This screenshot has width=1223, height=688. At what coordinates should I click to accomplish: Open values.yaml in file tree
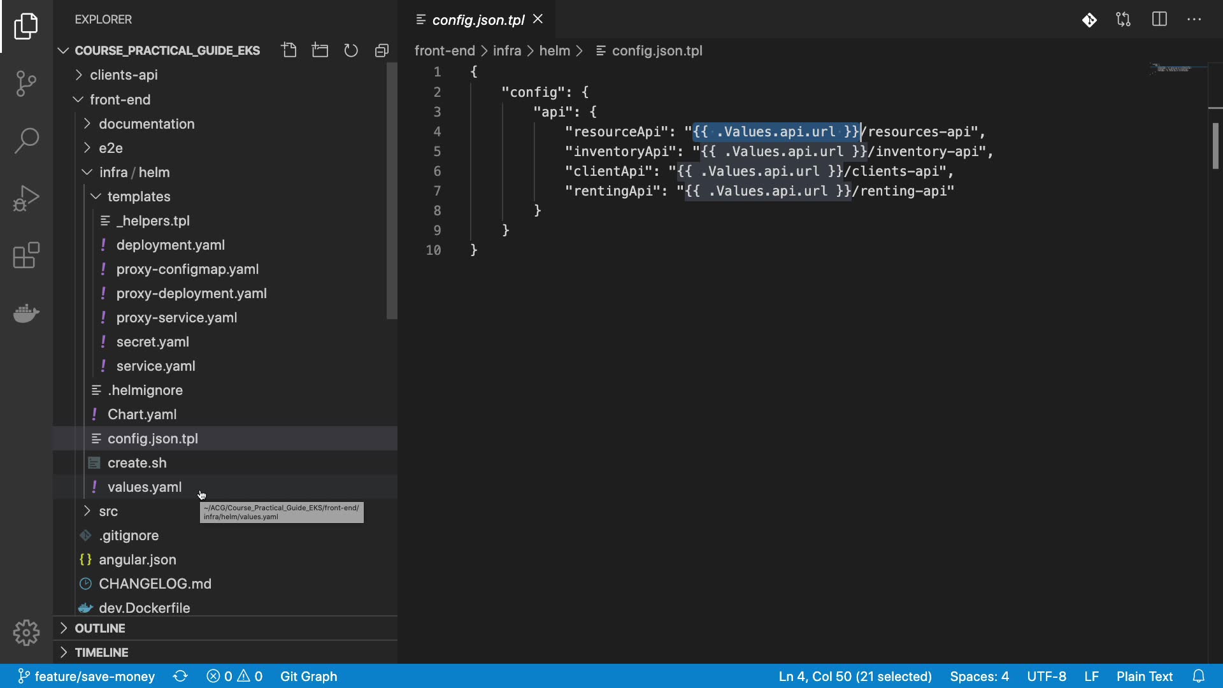[144, 487]
